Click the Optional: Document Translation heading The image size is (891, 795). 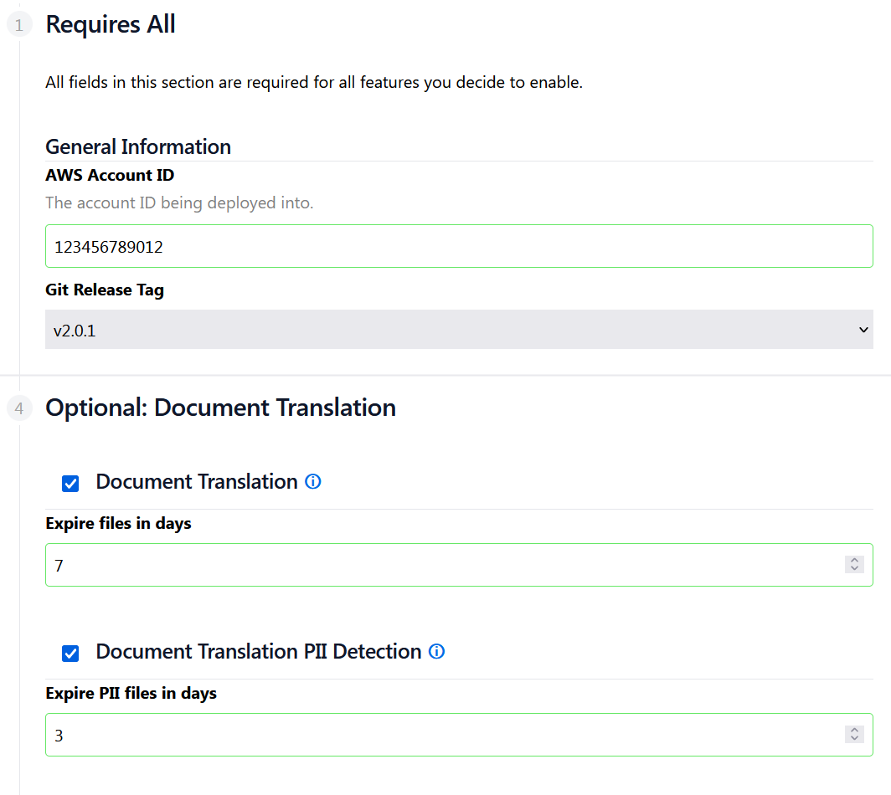click(x=220, y=408)
